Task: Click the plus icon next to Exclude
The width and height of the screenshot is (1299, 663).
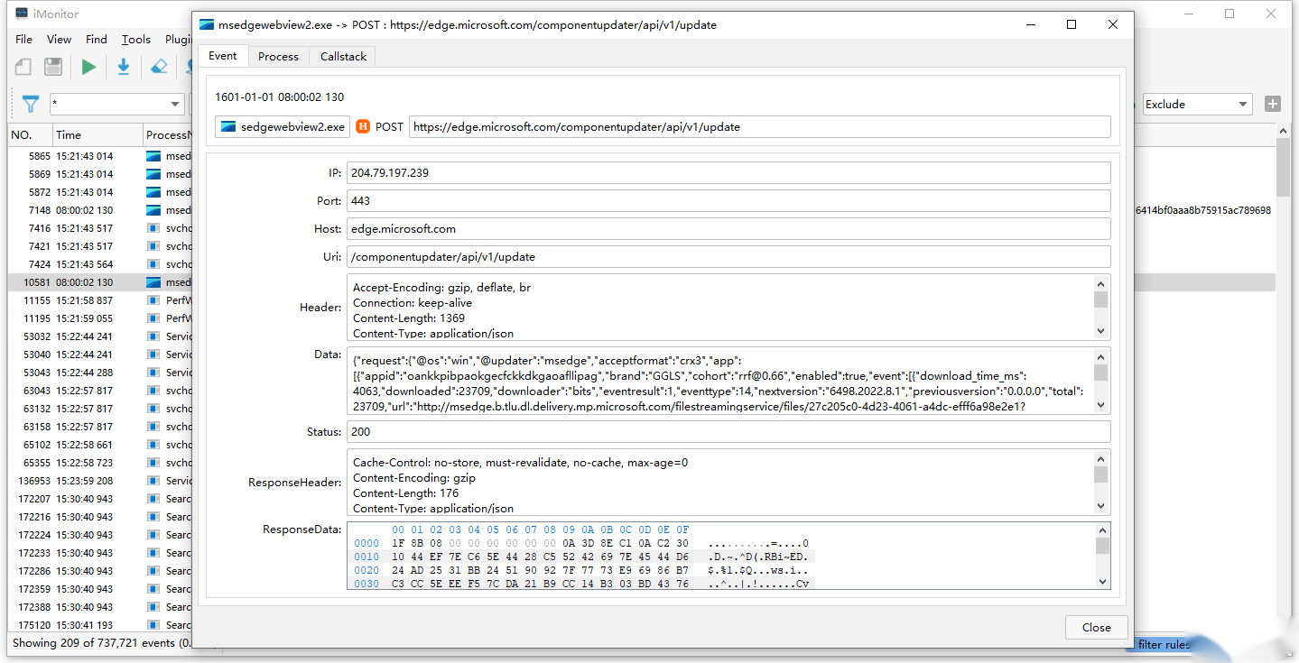Action: tap(1273, 104)
